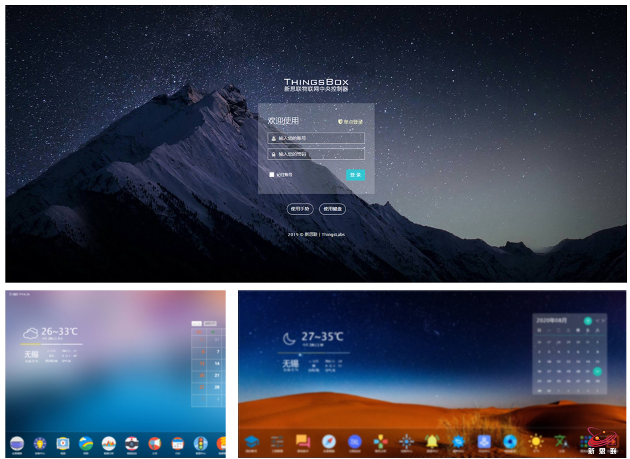Open the traffic light icon in the purple desktop dock

click(x=200, y=443)
